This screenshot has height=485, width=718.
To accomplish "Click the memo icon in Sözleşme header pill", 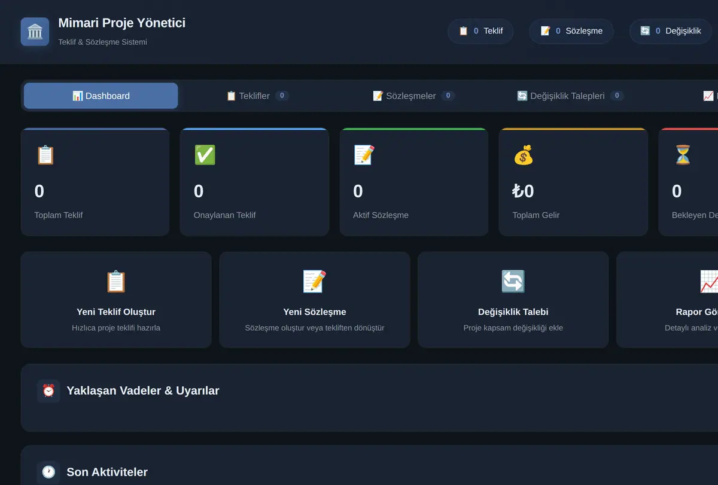I will 545,31.
